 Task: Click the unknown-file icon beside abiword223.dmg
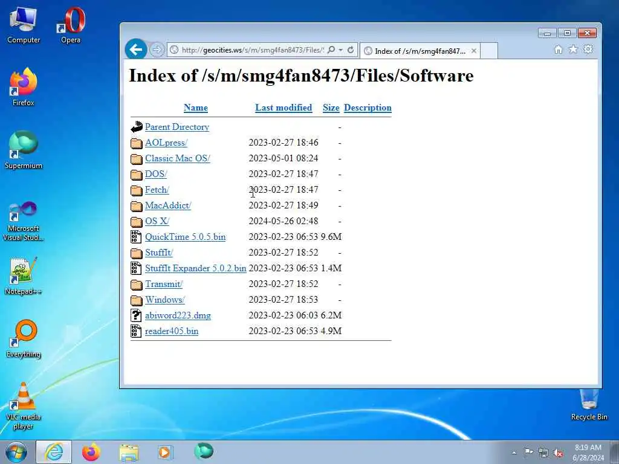[x=136, y=315]
